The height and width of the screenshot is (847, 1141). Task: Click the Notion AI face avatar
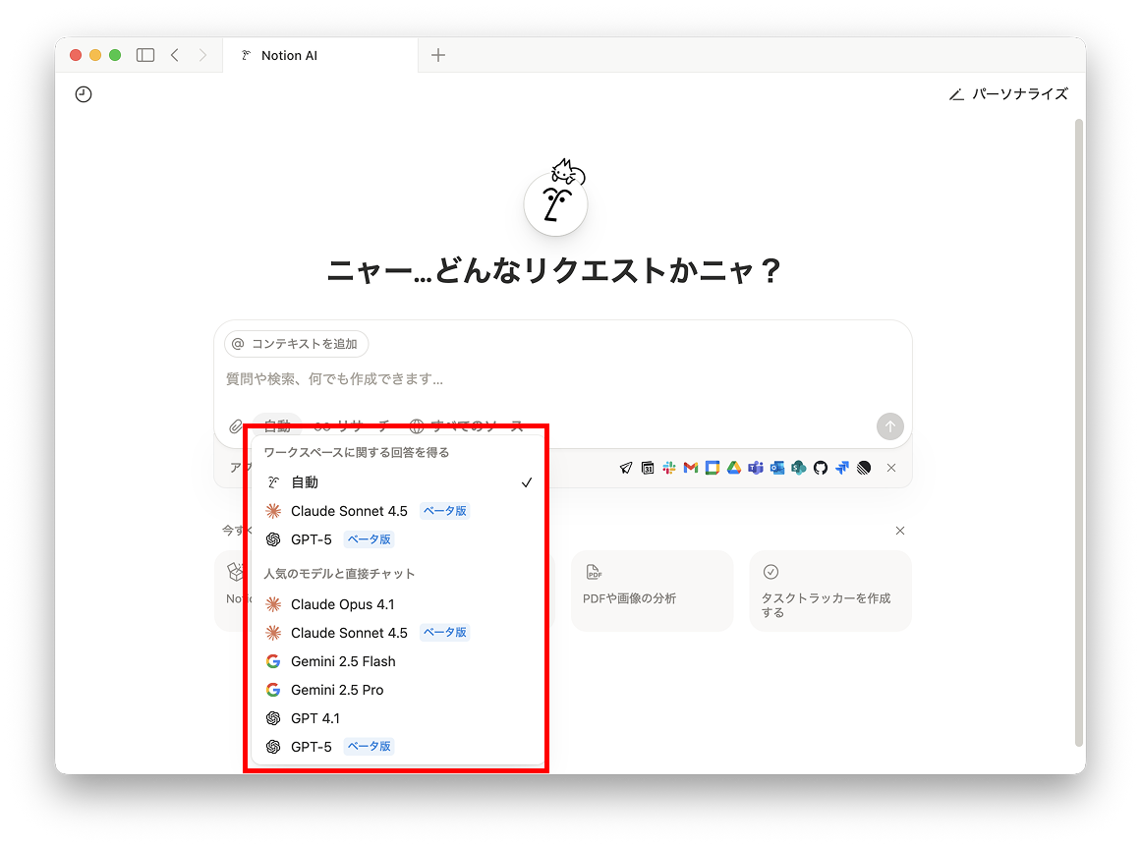coord(556,203)
